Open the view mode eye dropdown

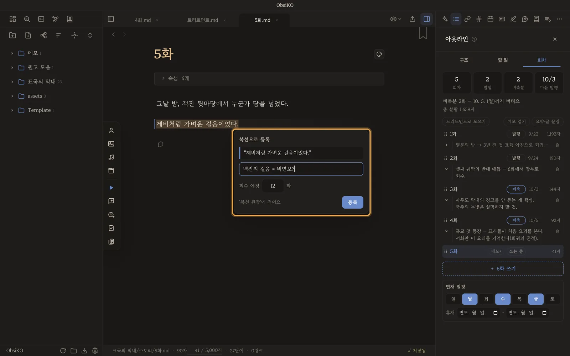395,19
